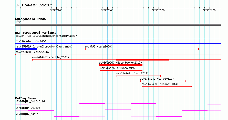The image size is (228, 120).
Task: Click ruler position 38902400
Action: tap(56, 10)
